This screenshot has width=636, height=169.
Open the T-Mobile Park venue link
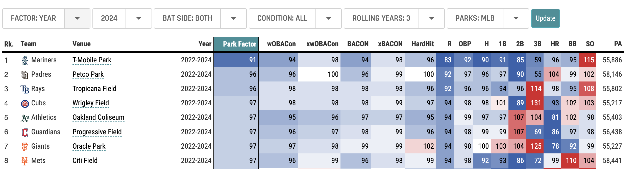[x=92, y=60]
